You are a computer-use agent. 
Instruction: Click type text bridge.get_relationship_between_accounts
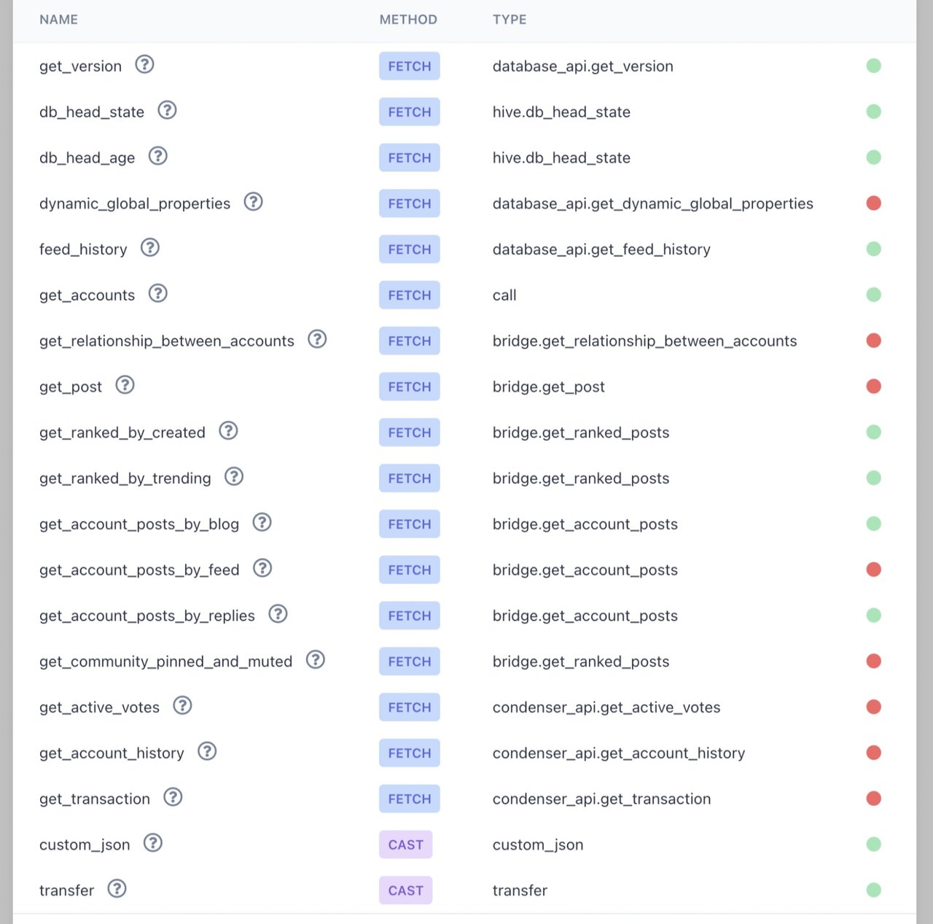pyautogui.click(x=645, y=341)
